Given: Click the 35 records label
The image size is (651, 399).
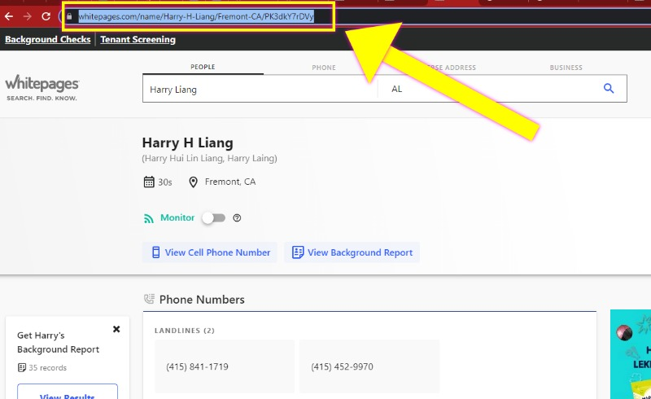Looking at the screenshot, I should tap(48, 368).
